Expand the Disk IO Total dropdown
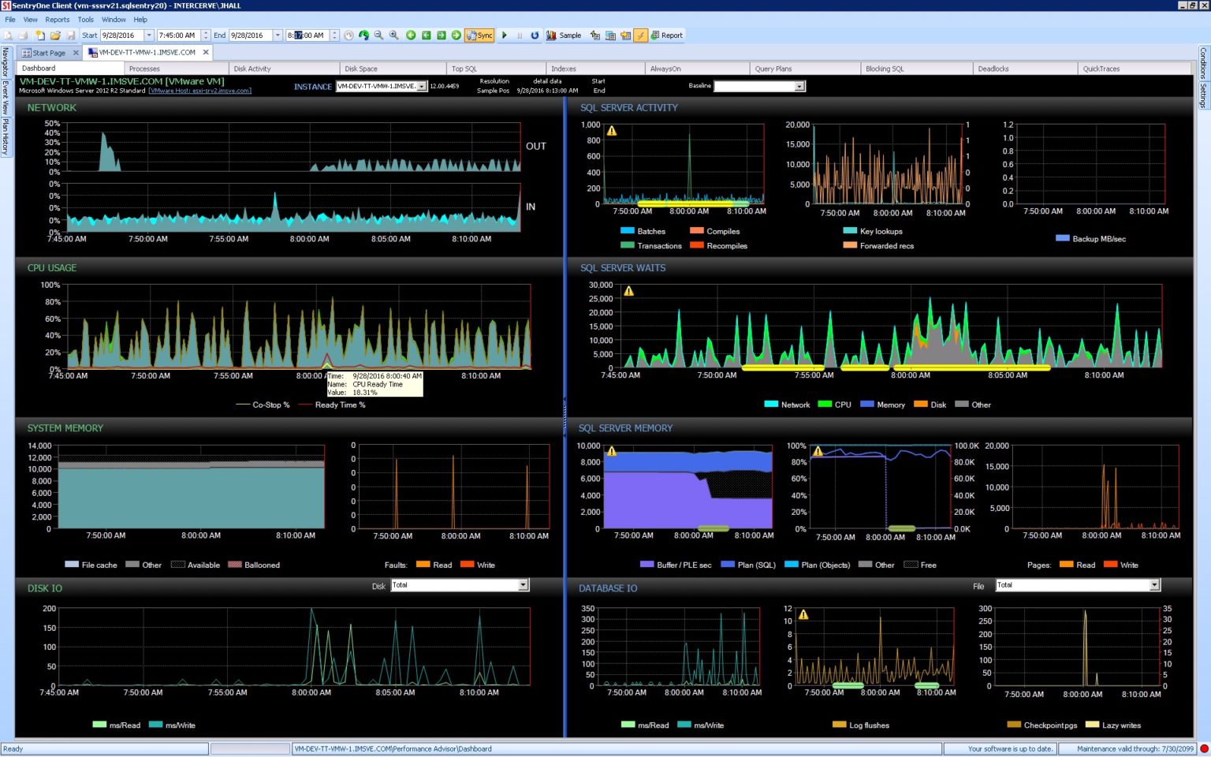The width and height of the screenshot is (1211, 757). (523, 585)
